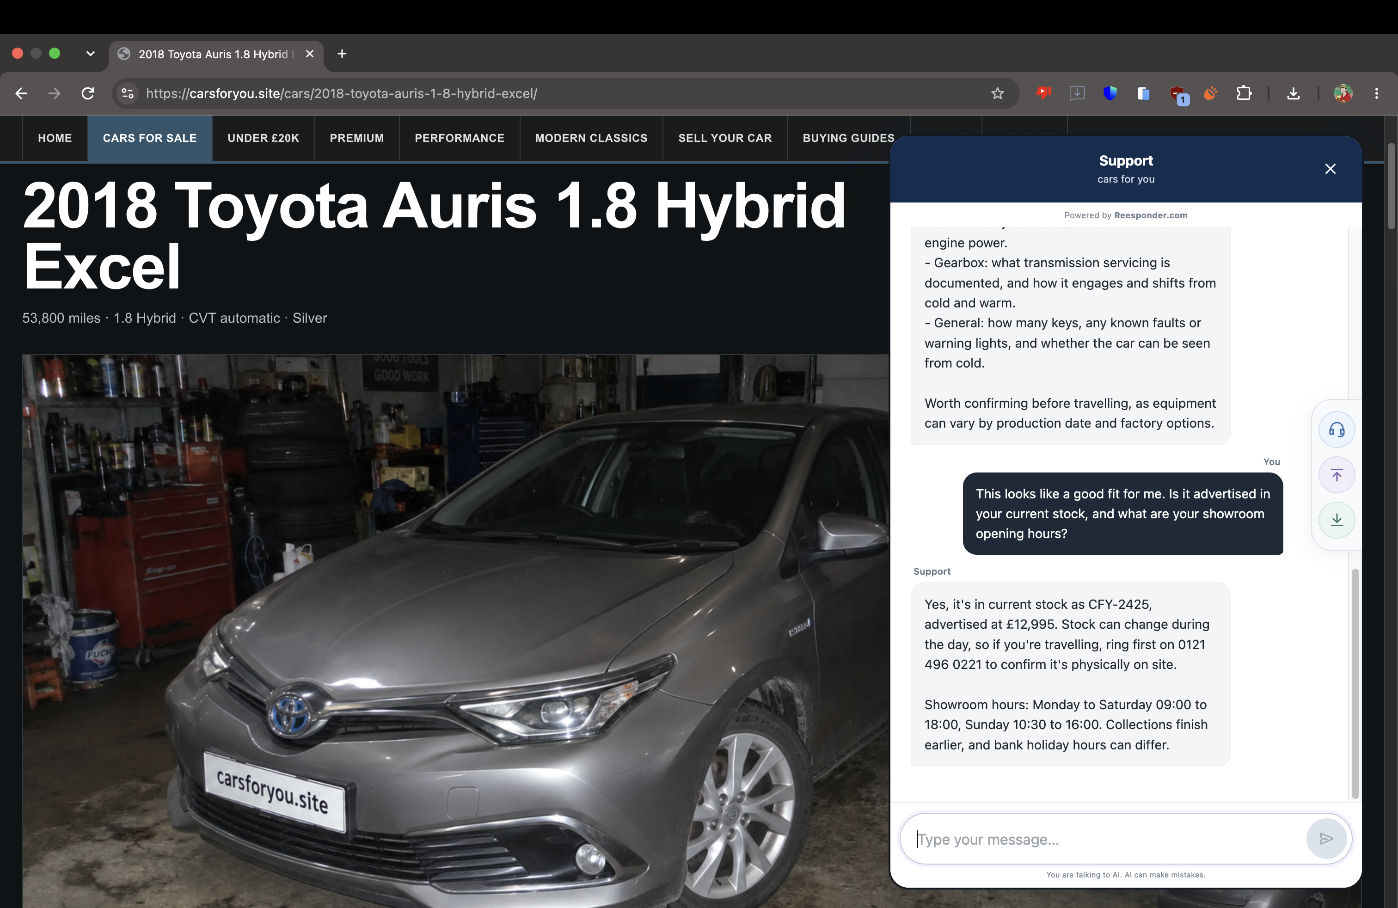Screen dimensions: 1398x908
Task: Open the HOME menu item
Action: 55,138
